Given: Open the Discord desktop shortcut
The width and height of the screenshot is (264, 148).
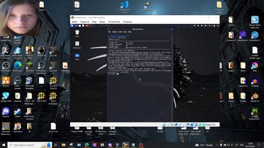Looking at the screenshot, I should click(6, 112).
